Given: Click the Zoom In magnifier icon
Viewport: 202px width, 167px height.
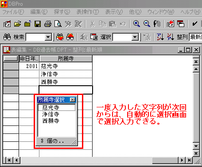Looking at the screenshot, I should (x=136, y=24).
